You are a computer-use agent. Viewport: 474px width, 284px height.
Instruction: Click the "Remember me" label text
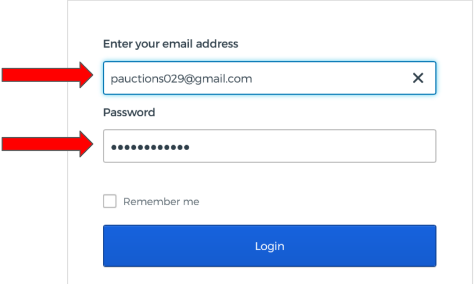(161, 201)
